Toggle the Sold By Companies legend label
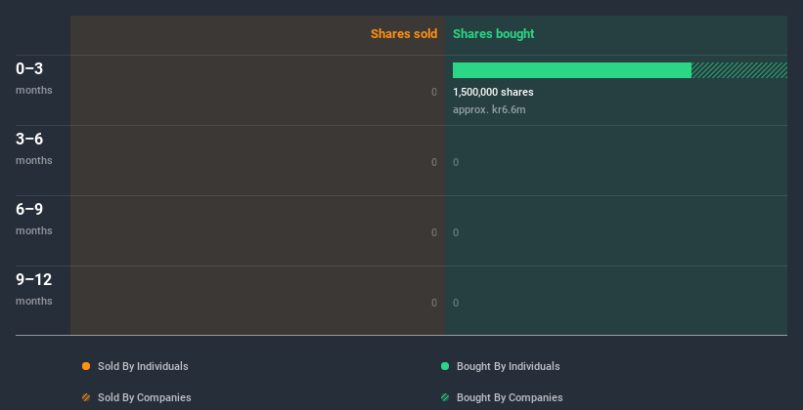The width and height of the screenshot is (803, 410). point(144,397)
